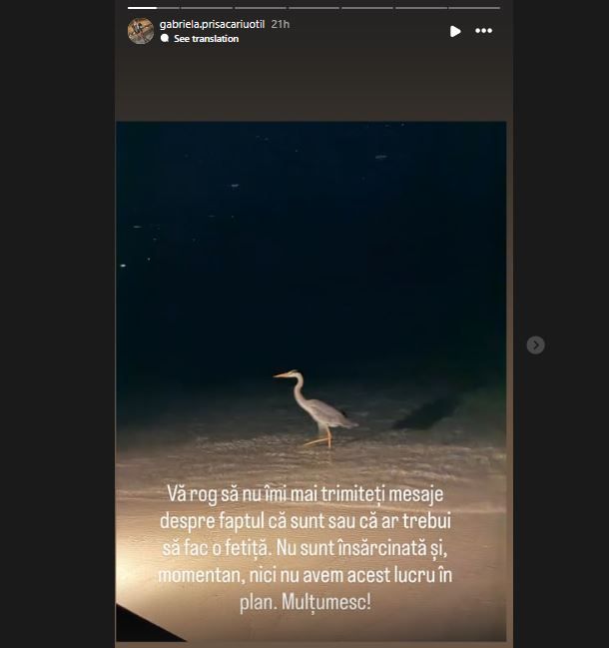The height and width of the screenshot is (648, 609).
Task: Resume the story with play button
Action: 455,31
